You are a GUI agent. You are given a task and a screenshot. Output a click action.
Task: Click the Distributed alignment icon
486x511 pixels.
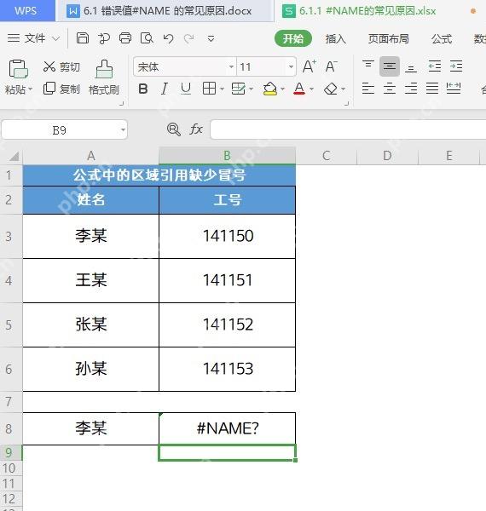pos(454,88)
